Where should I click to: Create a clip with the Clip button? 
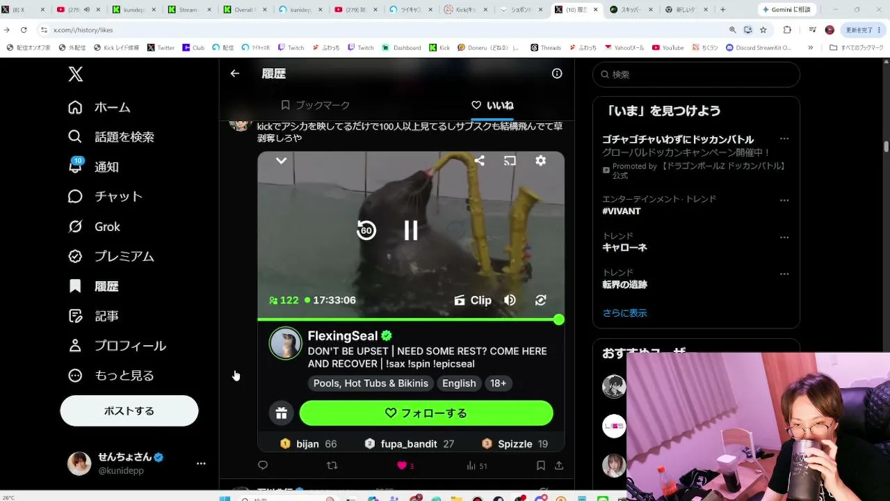pos(473,301)
